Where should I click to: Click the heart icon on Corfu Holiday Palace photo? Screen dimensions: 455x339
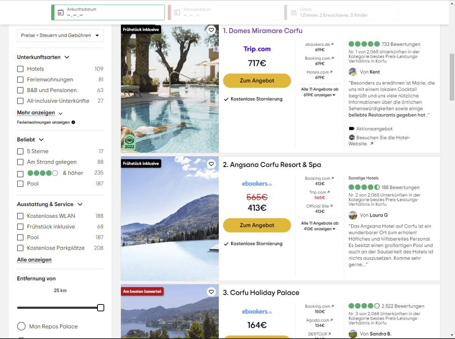[211, 292]
